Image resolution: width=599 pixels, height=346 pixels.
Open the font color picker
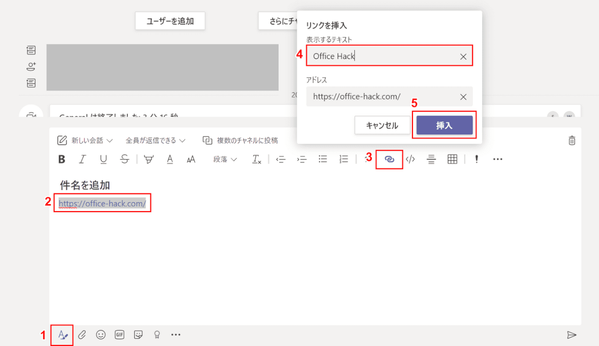(x=170, y=159)
